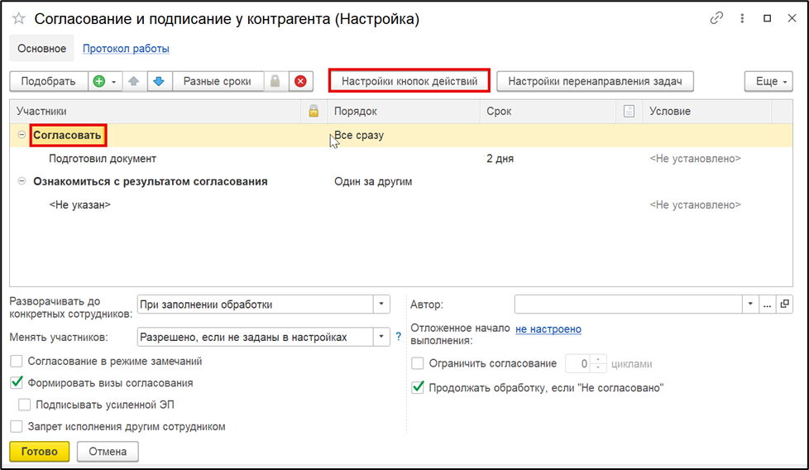Select the <Не указан> participant row
809x470 pixels.
coord(401,205)
